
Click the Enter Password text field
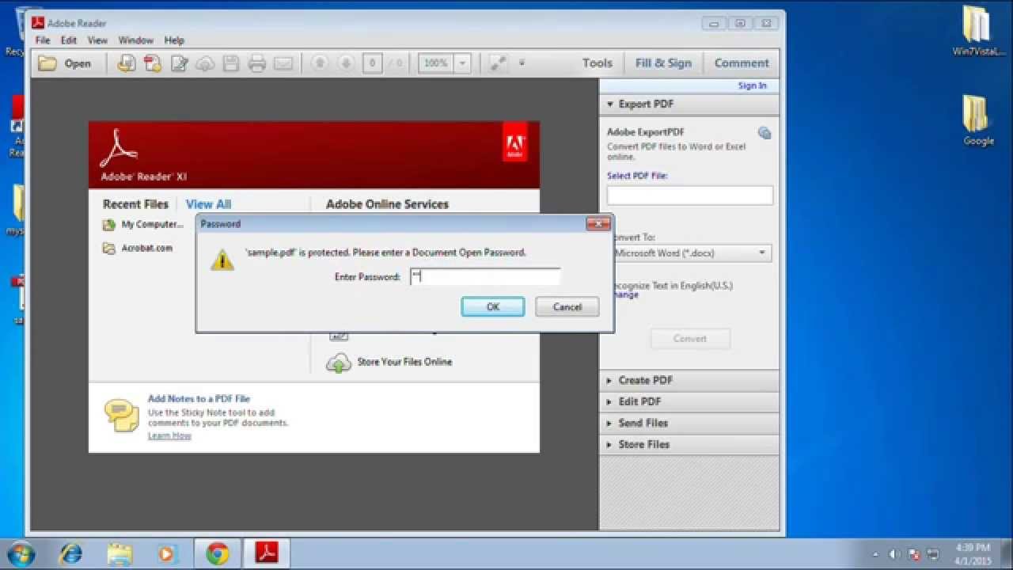click(x=485, y=276)
